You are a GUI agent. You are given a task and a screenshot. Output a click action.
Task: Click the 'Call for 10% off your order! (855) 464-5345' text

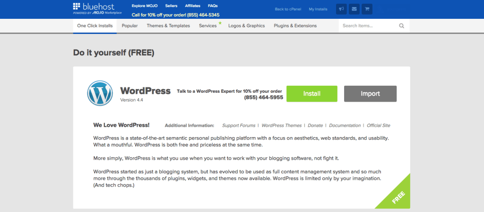(x=176, y=15)
